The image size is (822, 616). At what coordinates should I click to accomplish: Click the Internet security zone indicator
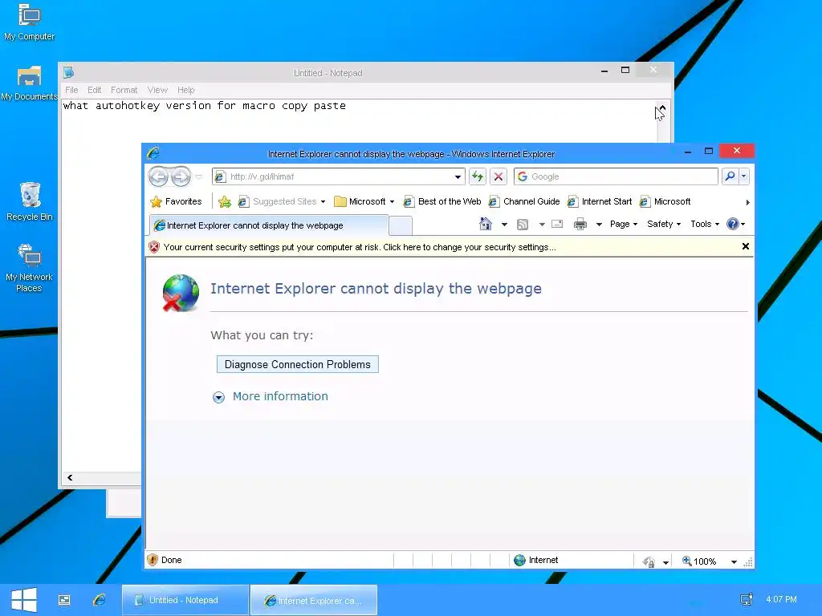pyautogui.click(x=535, y=561)
